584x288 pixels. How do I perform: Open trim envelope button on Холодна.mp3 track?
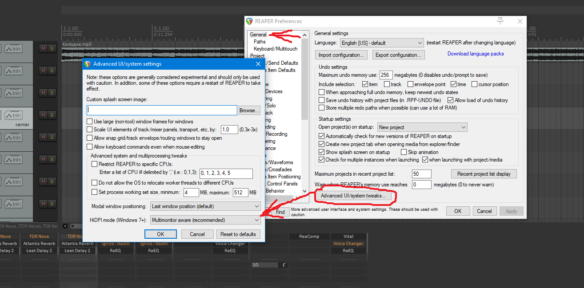click(x=13, y=49)
